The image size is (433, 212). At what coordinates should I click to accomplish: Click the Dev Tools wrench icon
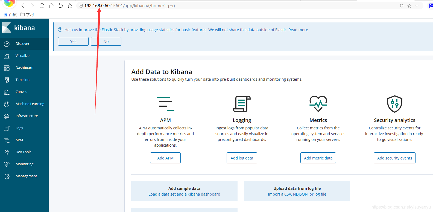coord(7,152)
